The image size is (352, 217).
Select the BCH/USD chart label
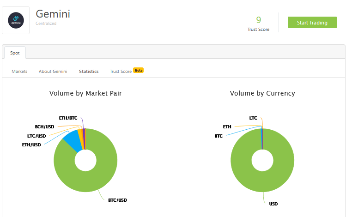(45, 126)
